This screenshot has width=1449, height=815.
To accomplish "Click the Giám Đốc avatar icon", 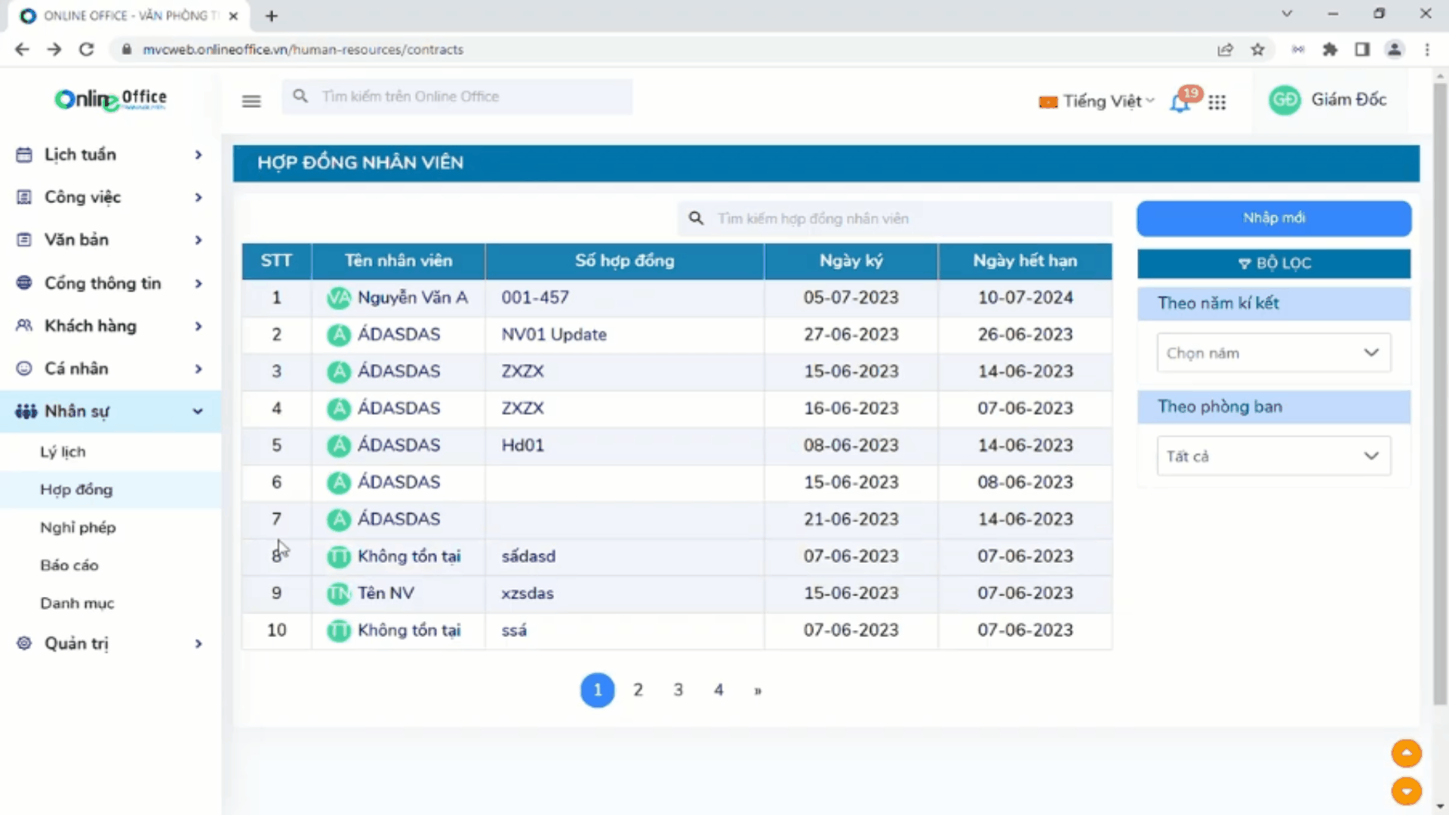I will click(x=1284, y=100).
